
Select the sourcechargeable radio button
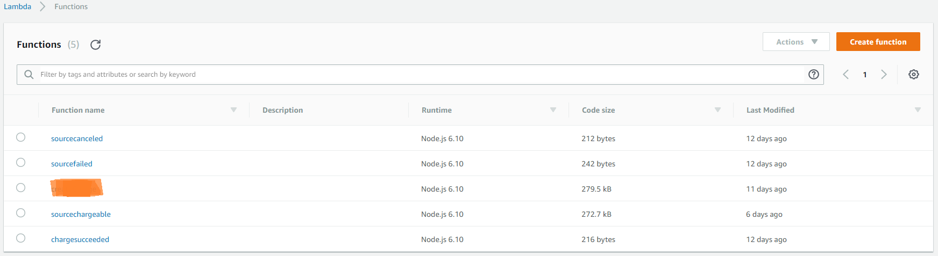[x=21, y=213]
